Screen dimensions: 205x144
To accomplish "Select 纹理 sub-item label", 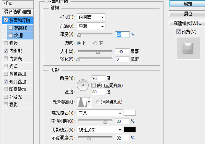I will pos(18,35).
